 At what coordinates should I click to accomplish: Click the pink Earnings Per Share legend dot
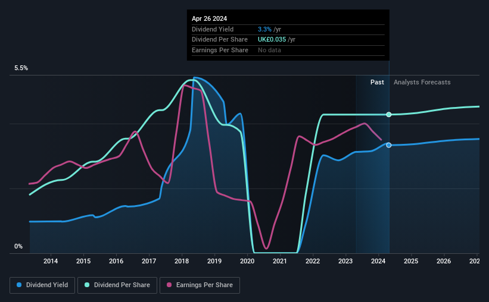169,285
